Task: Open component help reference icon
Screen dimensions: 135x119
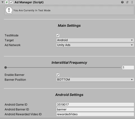Action: click(122, 2)
